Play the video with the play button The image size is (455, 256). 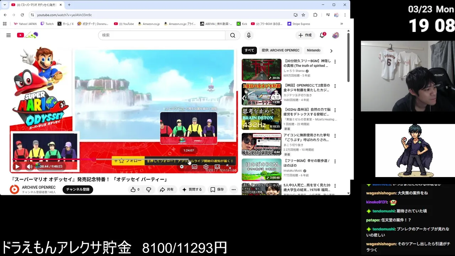point(17,166)
